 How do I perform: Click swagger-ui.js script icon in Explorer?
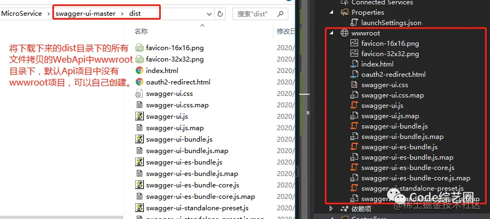[140, 117]
